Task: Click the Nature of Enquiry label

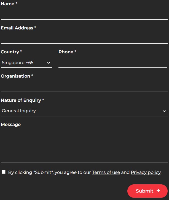Action: (x=21, y=100)
